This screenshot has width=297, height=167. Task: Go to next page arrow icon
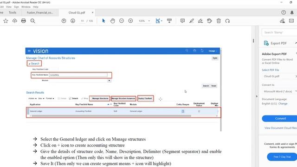coord(73,21)
